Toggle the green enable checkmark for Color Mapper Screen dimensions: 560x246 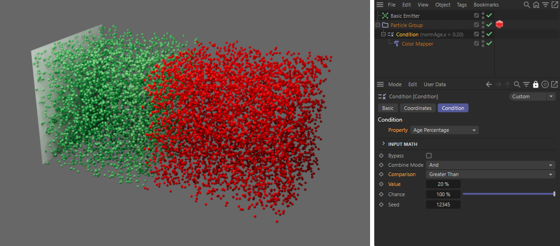pyautogui.click(x=489, y=44)
